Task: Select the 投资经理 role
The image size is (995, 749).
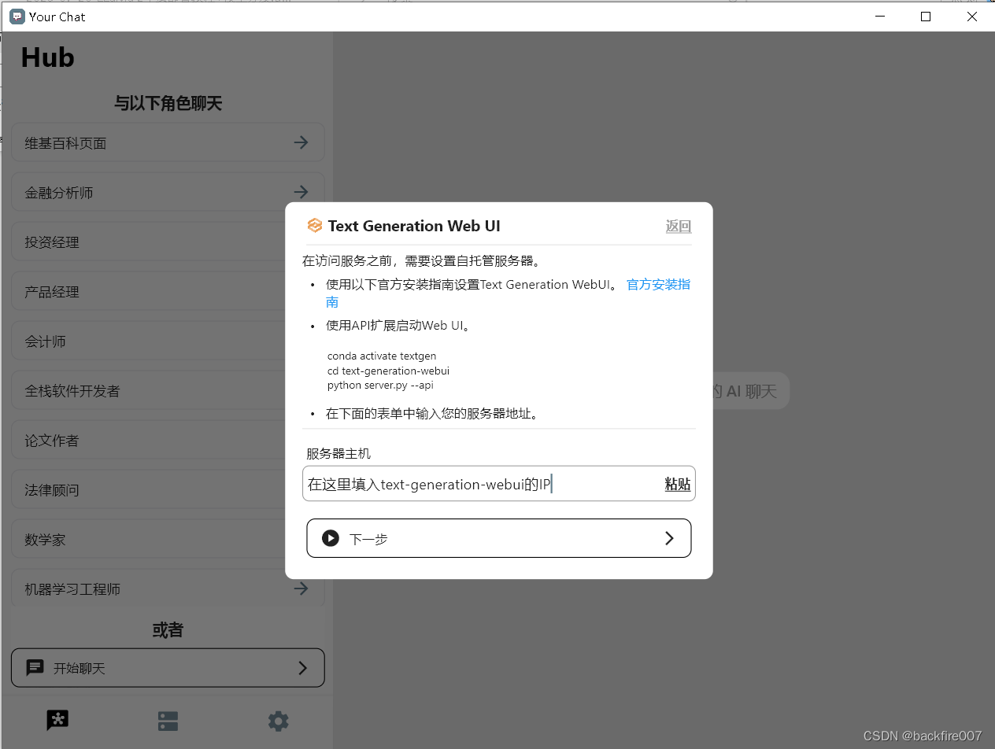Action: pyautogui.click(x=168, y=242)
